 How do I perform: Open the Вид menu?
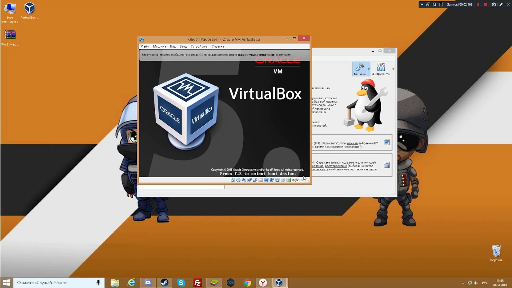click(173, 46)
